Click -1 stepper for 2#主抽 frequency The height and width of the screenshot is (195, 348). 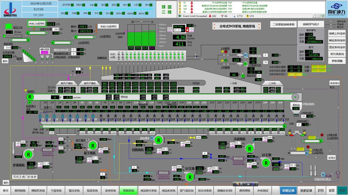click(287, 168)
